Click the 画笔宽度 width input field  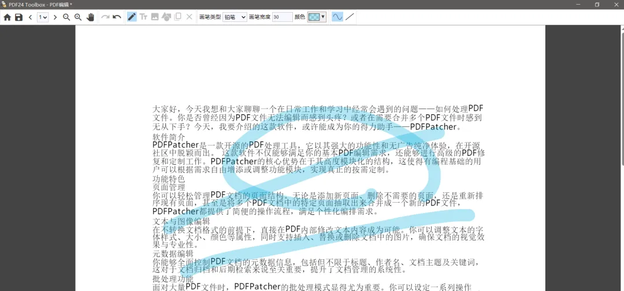pos(283,17)
